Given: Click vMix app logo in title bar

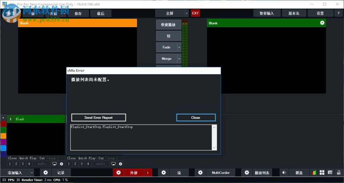Looking at the screenshot, I should pos(4,4).
